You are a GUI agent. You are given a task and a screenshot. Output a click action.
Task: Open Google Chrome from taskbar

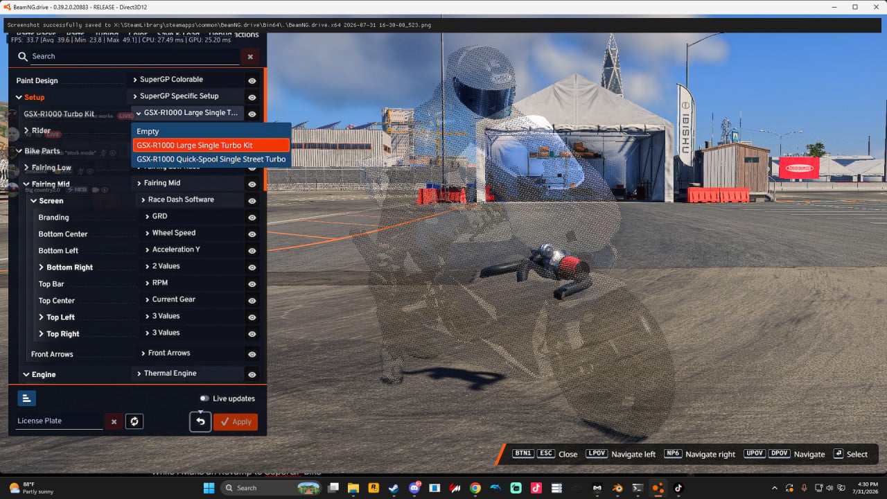coord(475,488)
